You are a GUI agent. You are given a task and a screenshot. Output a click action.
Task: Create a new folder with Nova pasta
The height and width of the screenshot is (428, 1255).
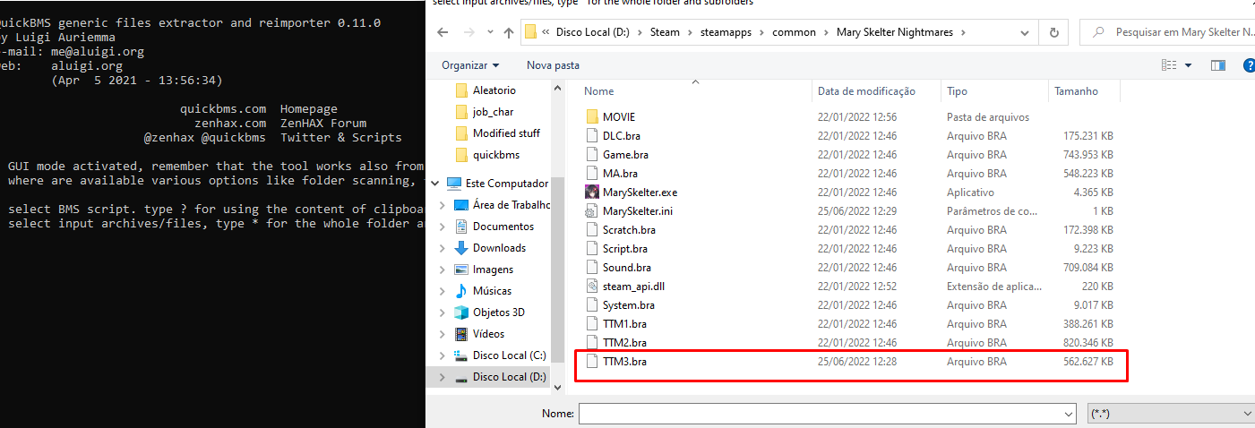click(553, 65)
